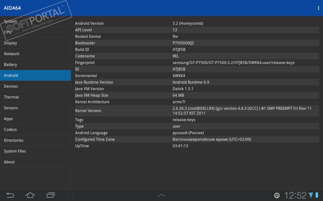
Task: Select the Java Runtime Version label
Action: tap(94, 82)
